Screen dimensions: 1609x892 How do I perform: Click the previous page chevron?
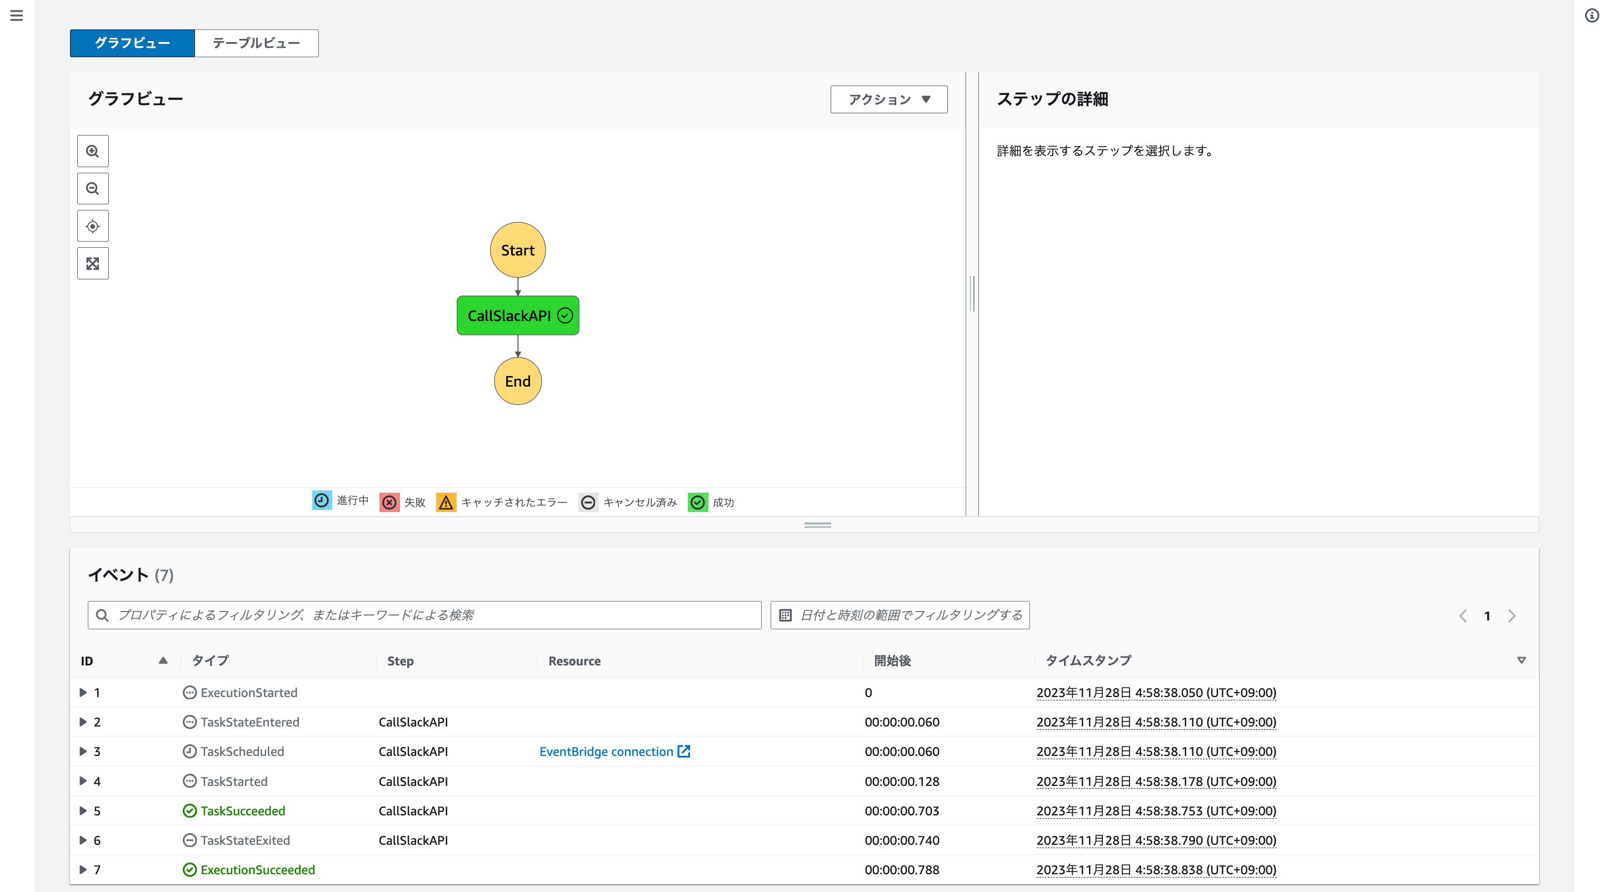click(x=1463, y=616)
